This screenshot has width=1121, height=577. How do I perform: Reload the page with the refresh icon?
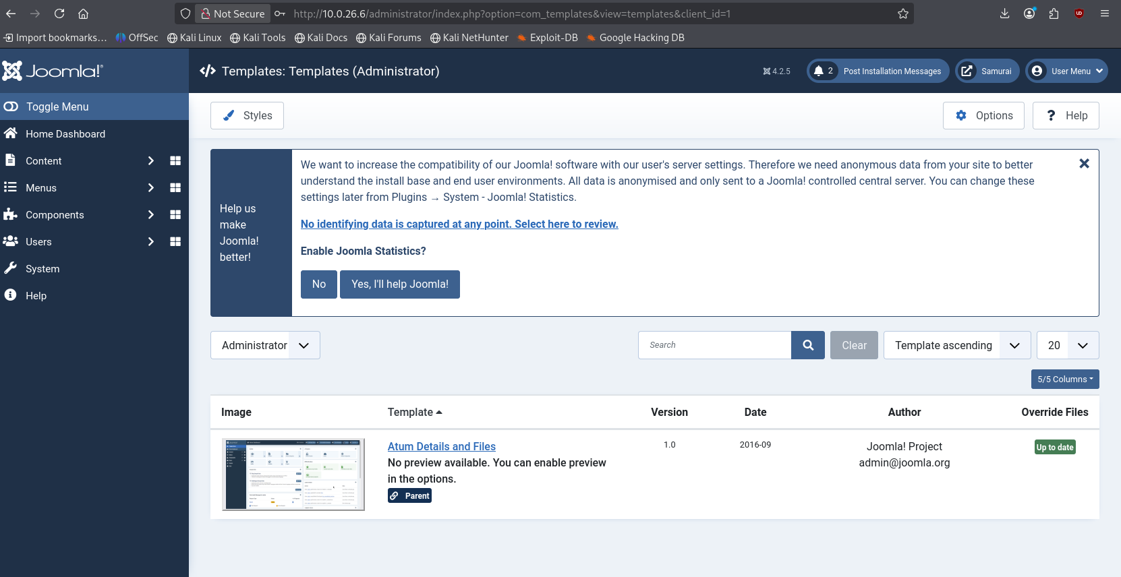click(59, 13)
